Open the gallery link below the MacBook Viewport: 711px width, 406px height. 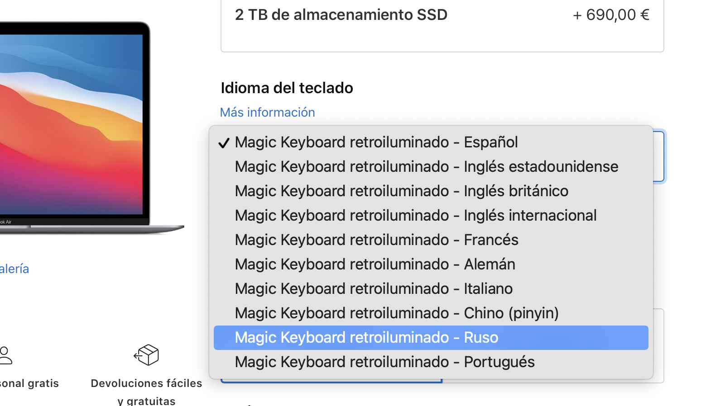[14, 269]
